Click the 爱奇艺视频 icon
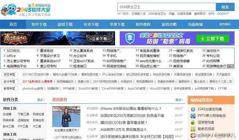239x140 pixels. 193,129
